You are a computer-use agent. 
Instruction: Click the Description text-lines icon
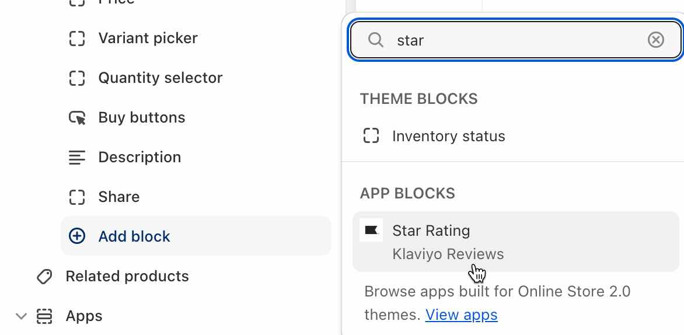77,158
